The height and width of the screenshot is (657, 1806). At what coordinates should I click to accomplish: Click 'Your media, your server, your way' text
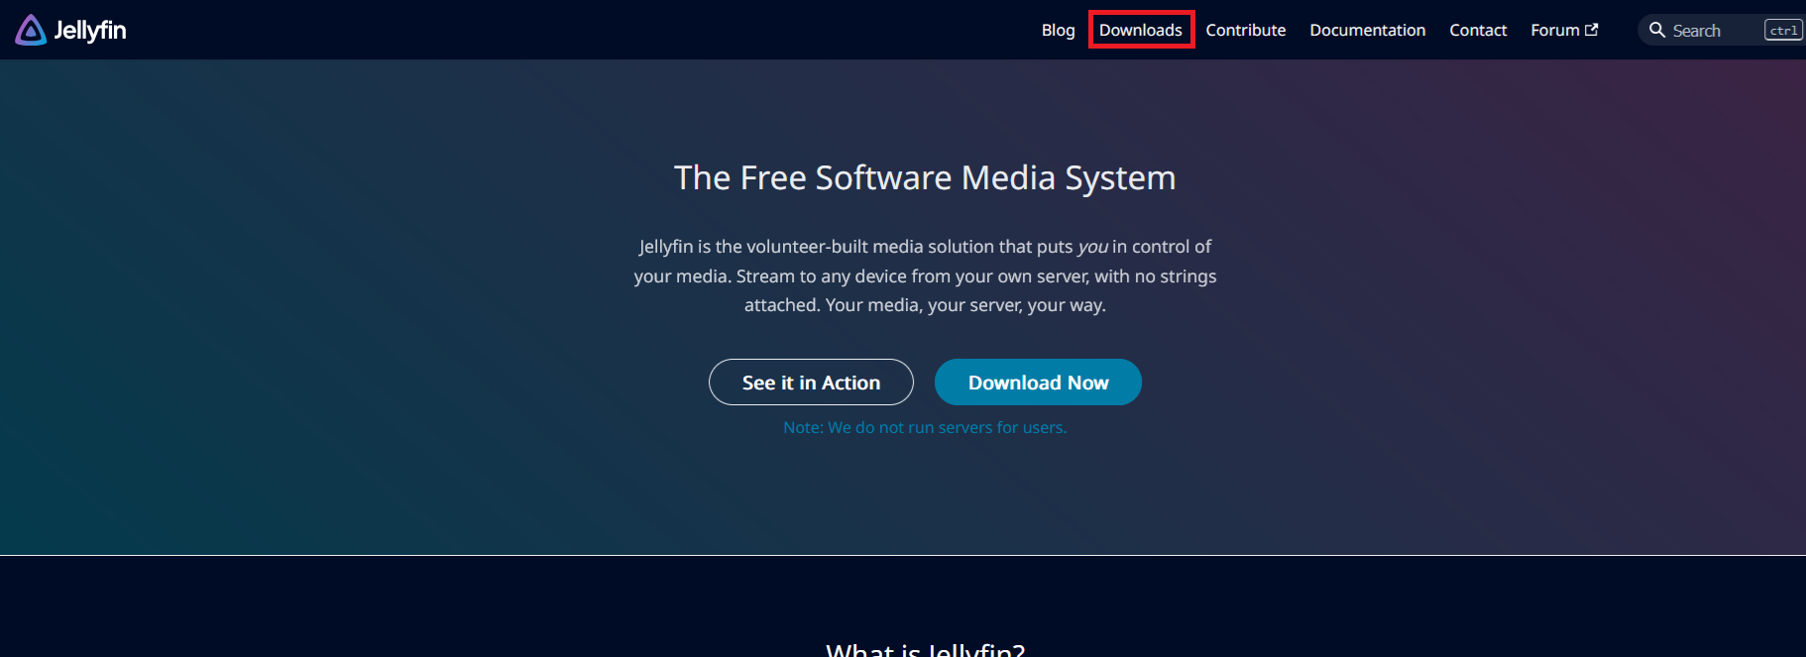point(965,305)
